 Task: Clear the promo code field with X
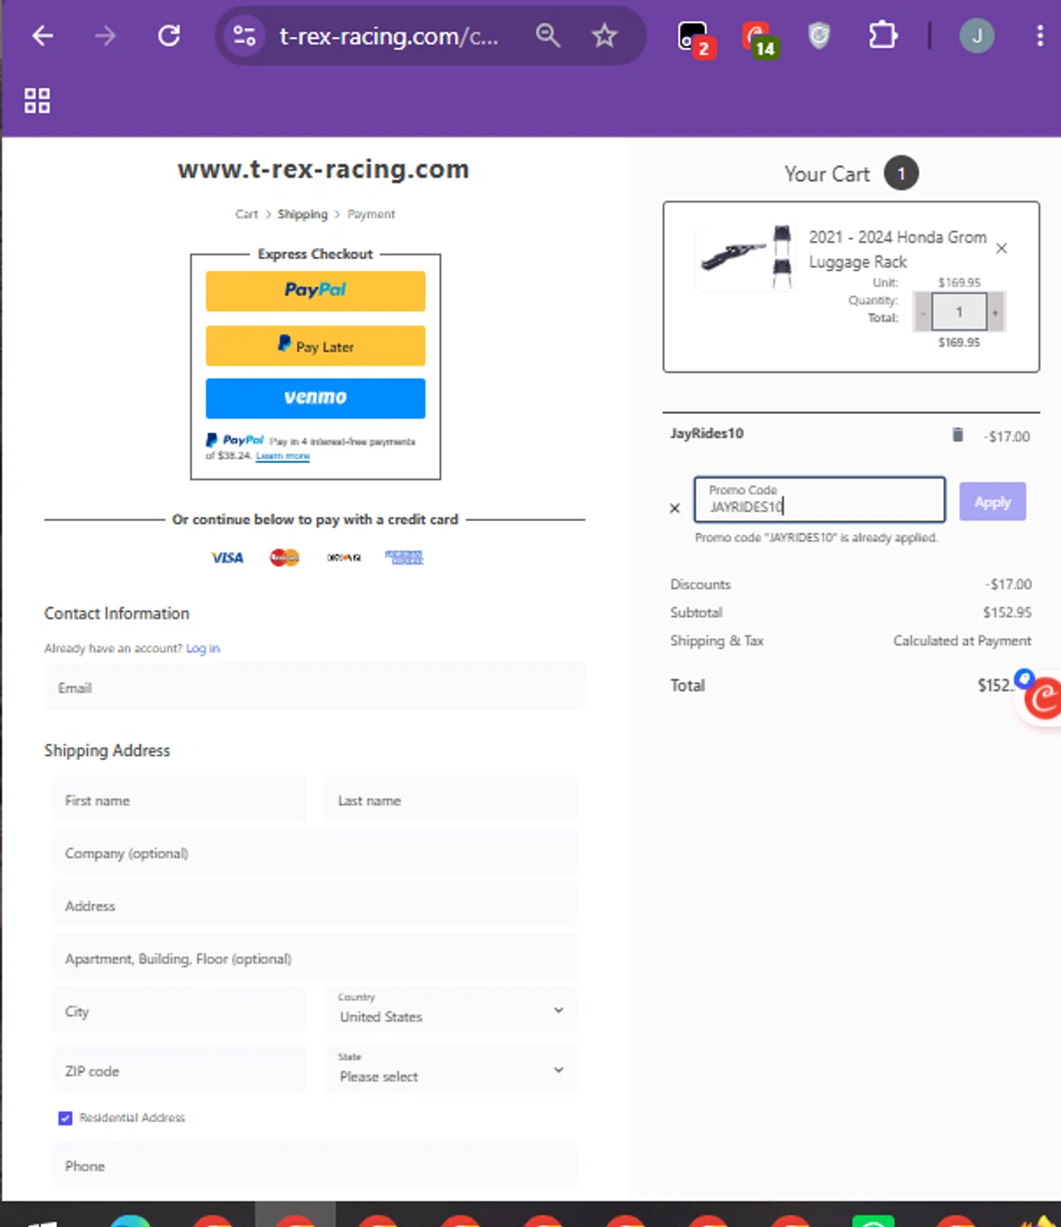674,508
